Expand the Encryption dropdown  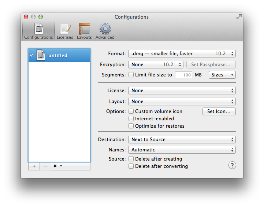pos(155,65)
